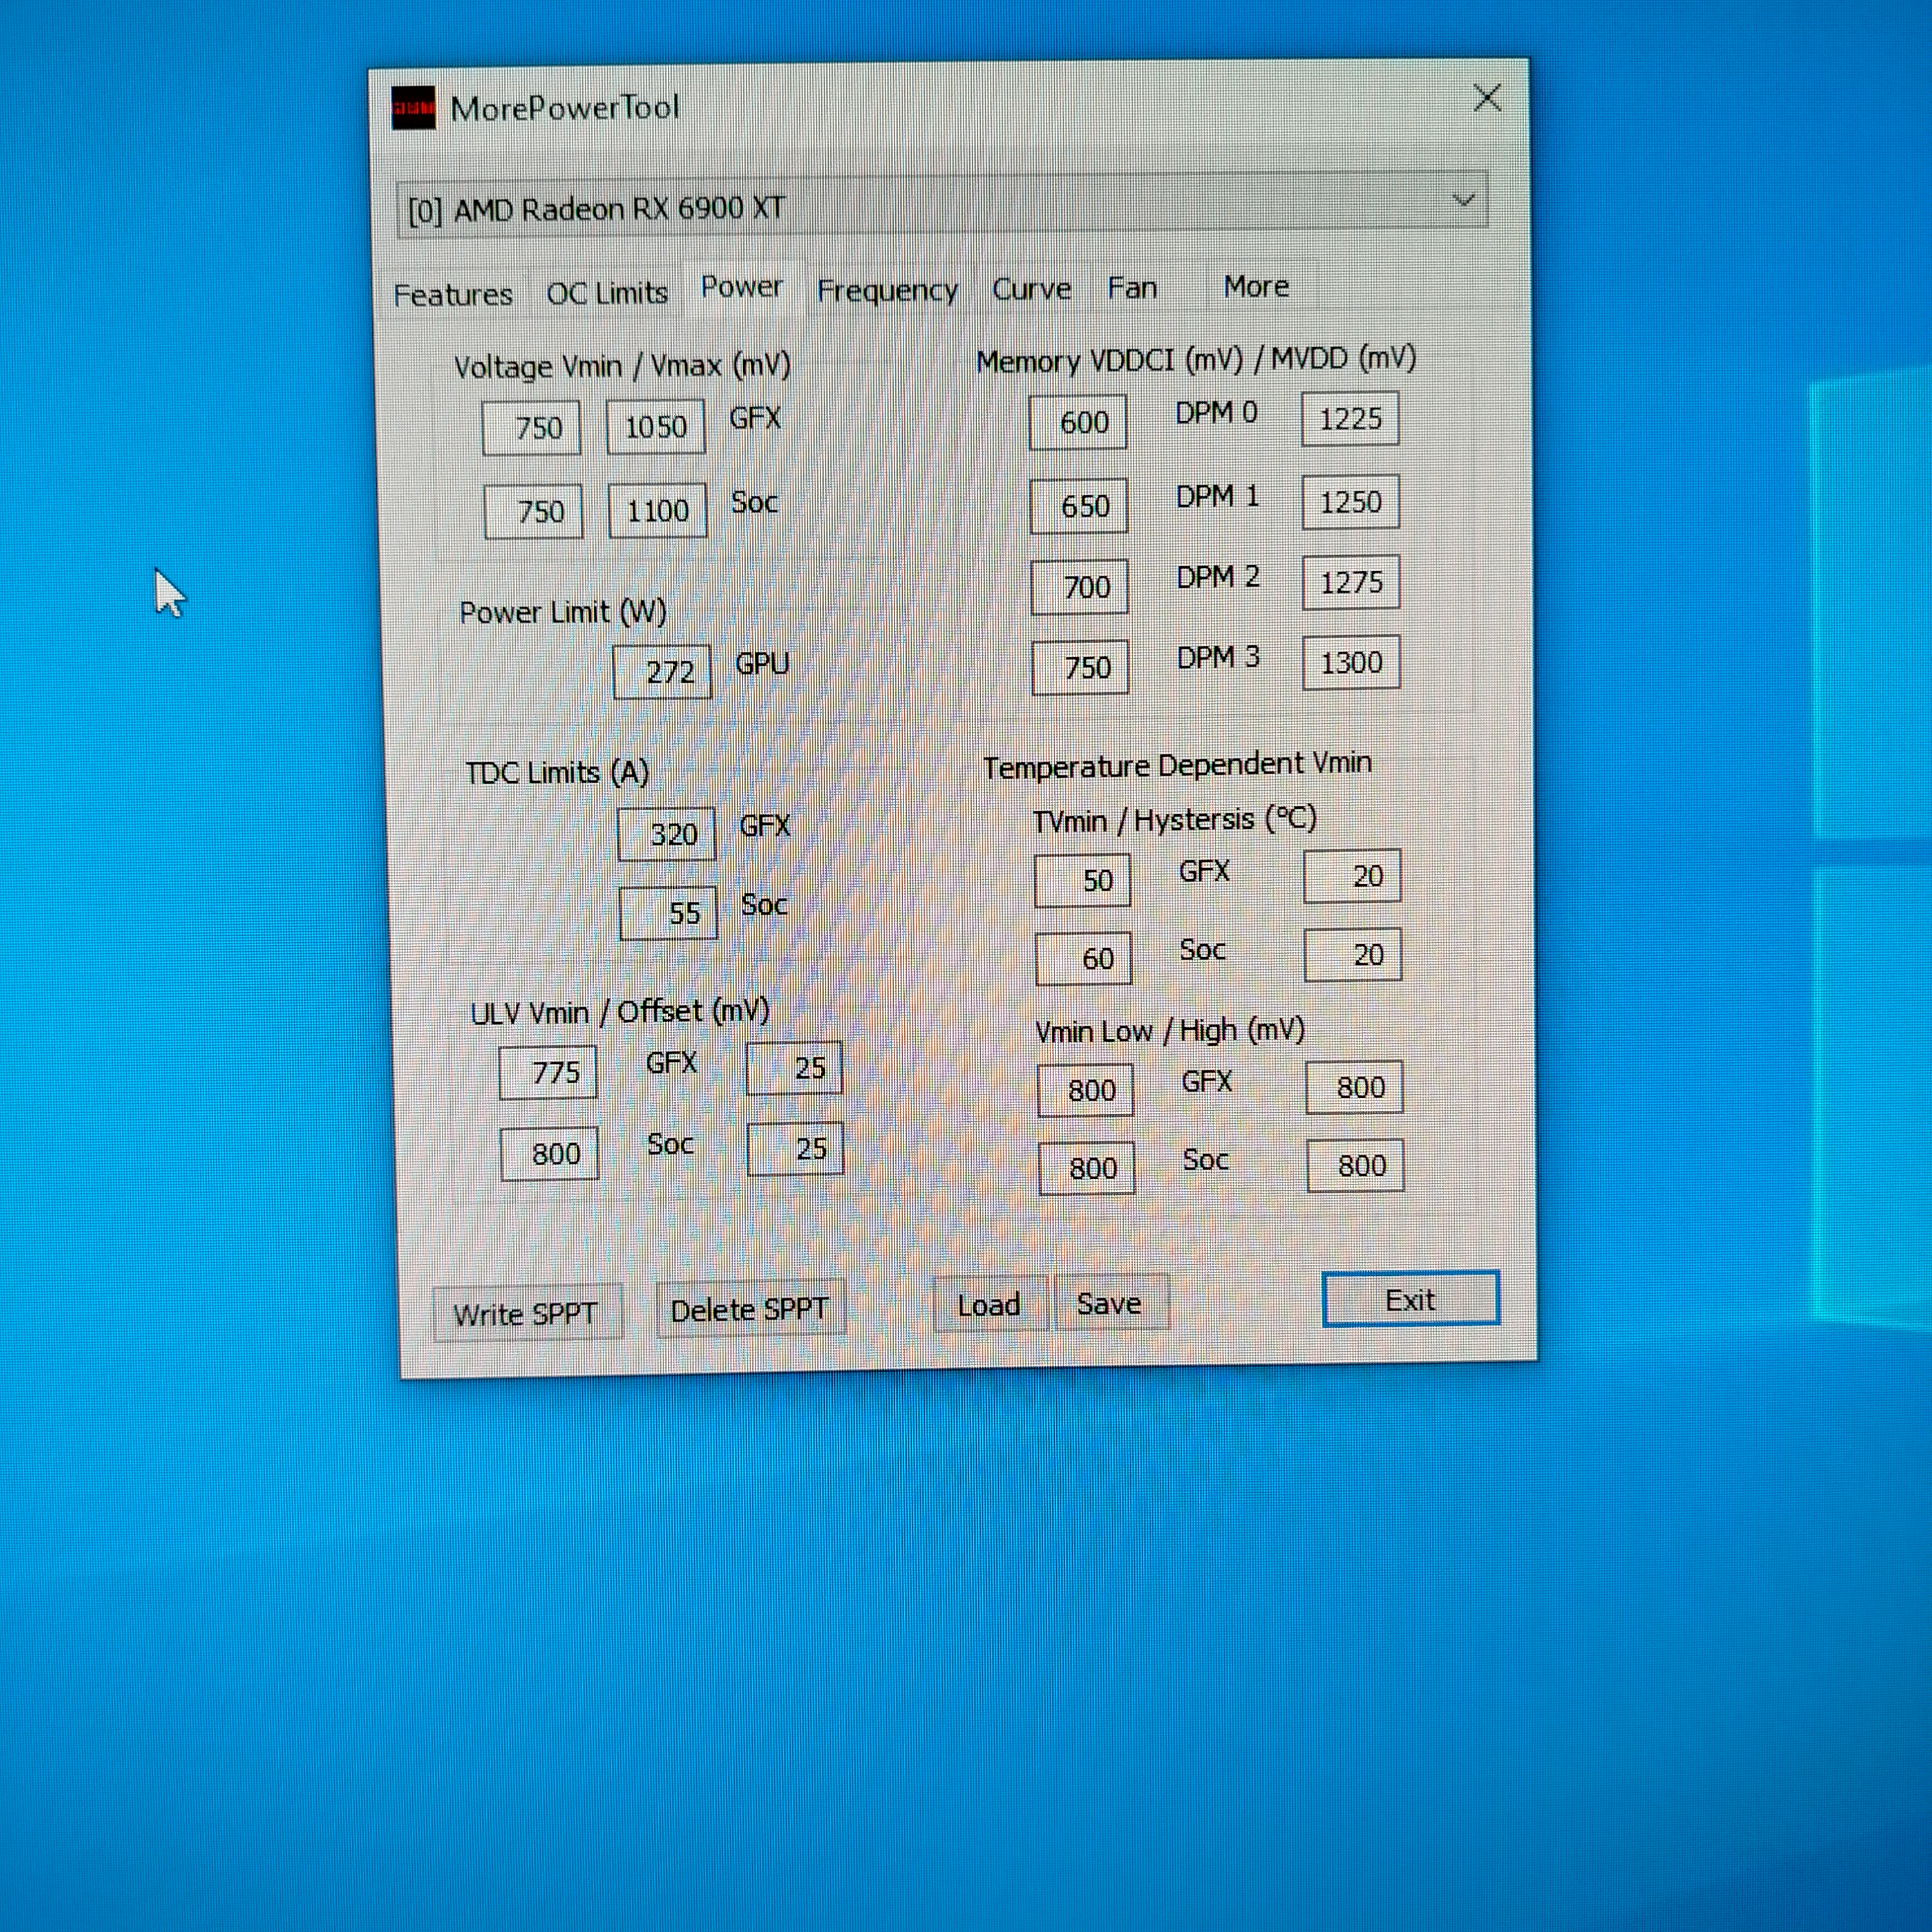The width and height of the screenshot is (1932, 1932).
Task: Switch to the Frequency tab
Action: (x=887, y=291)
